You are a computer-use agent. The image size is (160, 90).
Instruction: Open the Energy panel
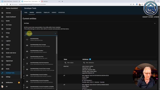pyautogui.click(x=8, y=33)
